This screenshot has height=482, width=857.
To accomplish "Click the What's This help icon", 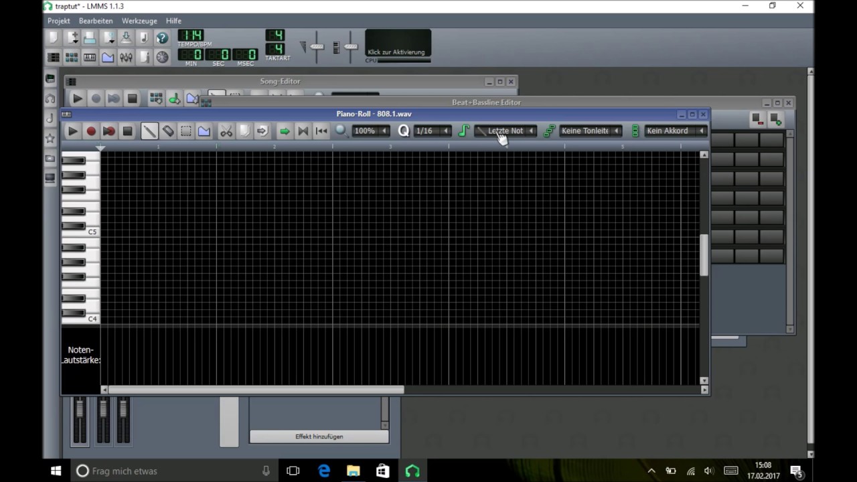I will (162, 37).
